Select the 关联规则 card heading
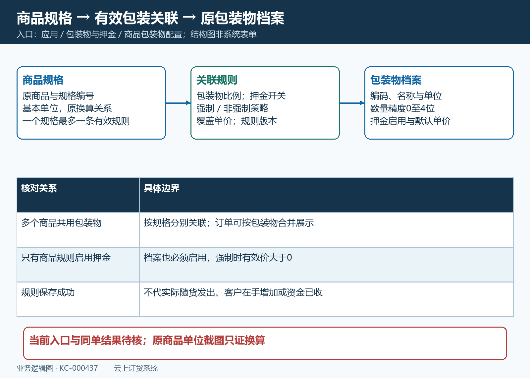Screen dimensions: 530x378 pyautogui.click(x=217, y=80)
